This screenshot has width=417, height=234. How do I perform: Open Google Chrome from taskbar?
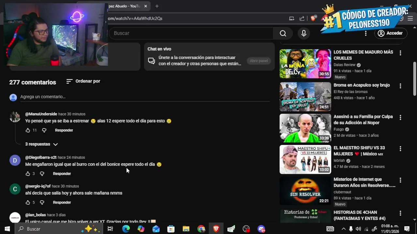201,229
